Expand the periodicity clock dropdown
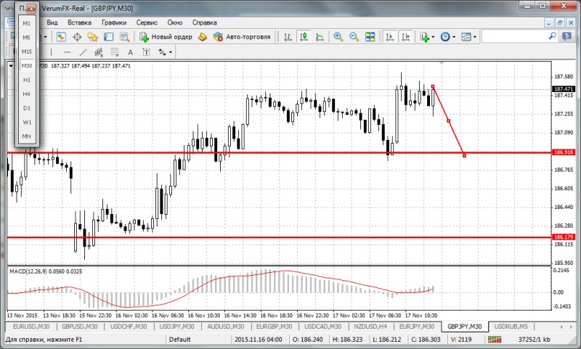Viewport: 581px width, 349px height. 454,37
